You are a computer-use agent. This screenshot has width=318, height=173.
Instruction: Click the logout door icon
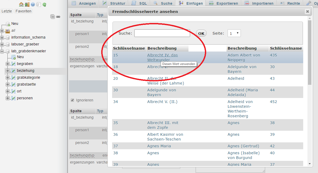tap(27, 4)
